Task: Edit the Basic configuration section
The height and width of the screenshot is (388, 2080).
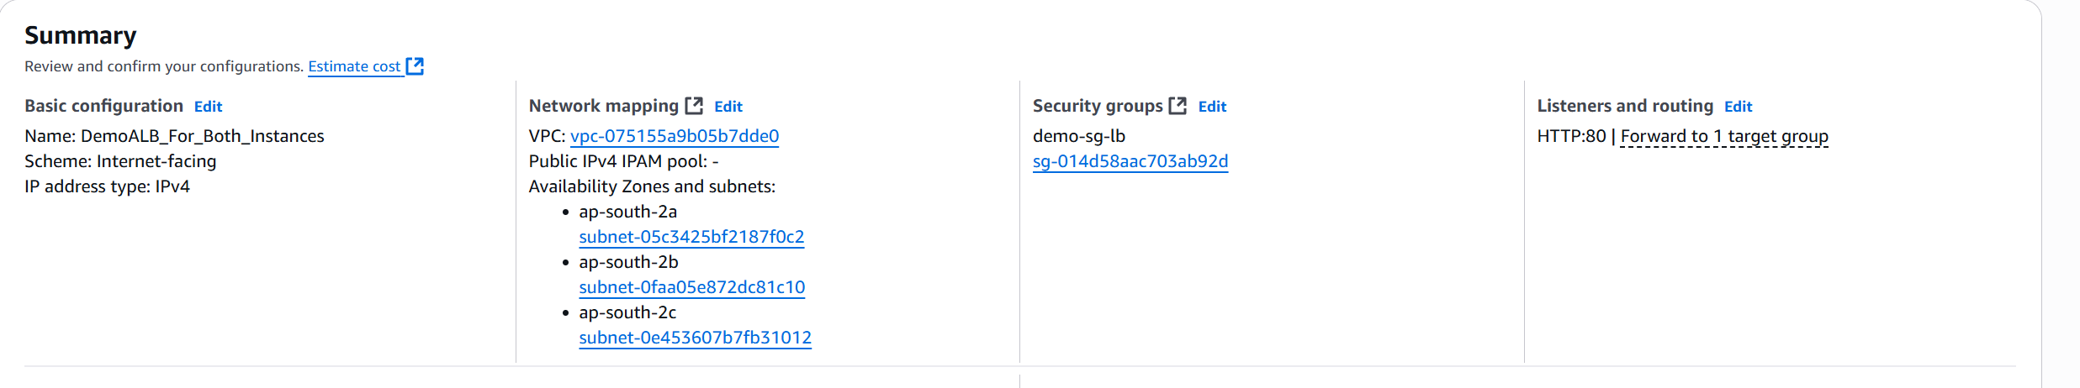Action: (208, 107)
